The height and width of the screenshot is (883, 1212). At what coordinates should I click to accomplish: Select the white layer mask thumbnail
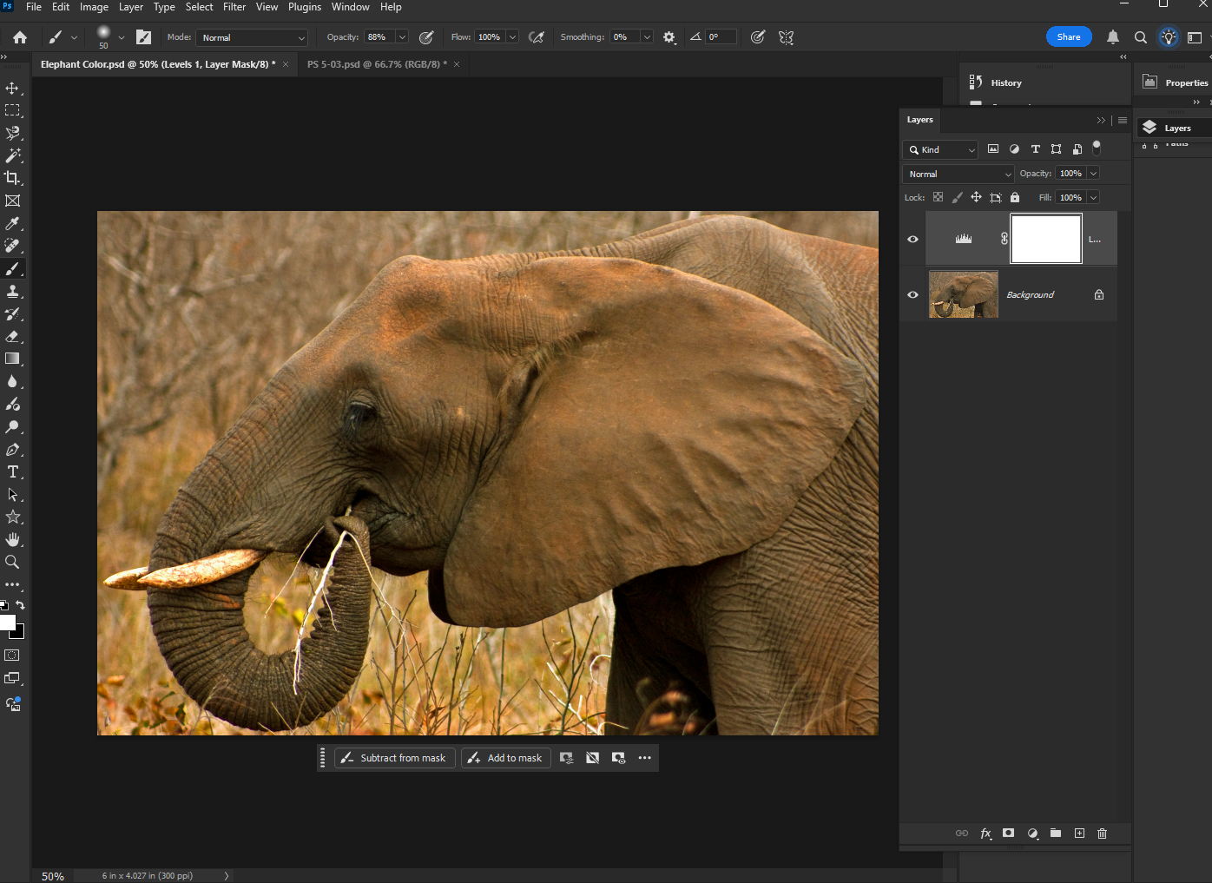[x=1046, y=239]
